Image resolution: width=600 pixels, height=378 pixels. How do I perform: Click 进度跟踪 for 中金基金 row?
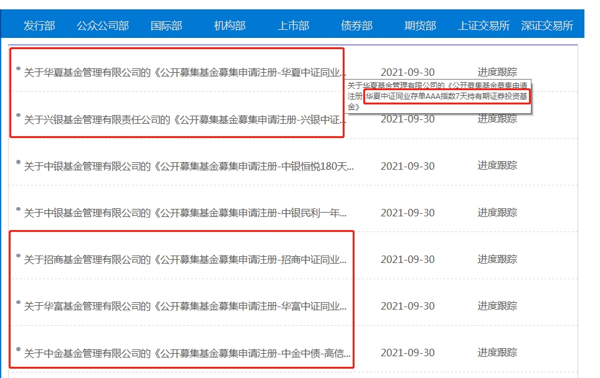tap(497, 353)
